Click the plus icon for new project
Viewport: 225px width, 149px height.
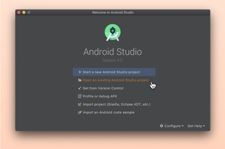point(80,72)
